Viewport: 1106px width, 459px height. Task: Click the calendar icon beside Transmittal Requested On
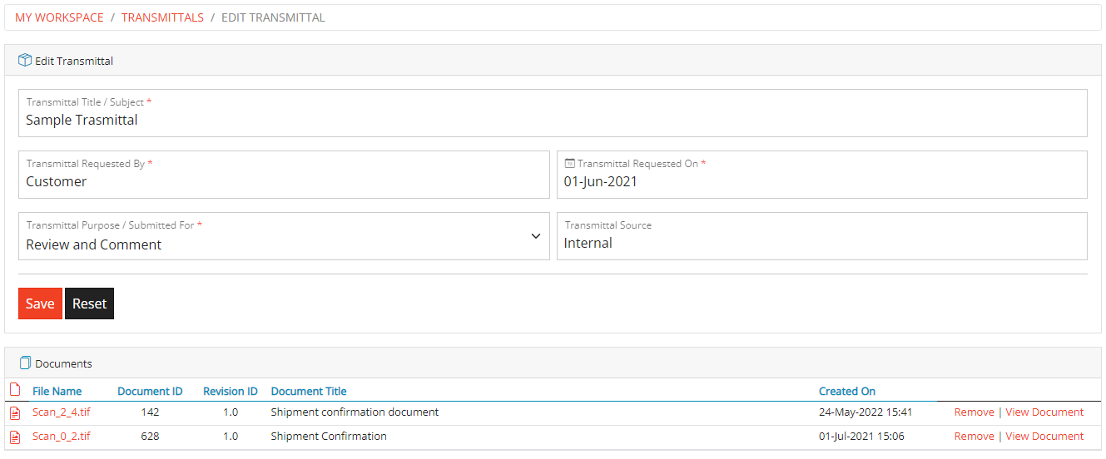570,164
